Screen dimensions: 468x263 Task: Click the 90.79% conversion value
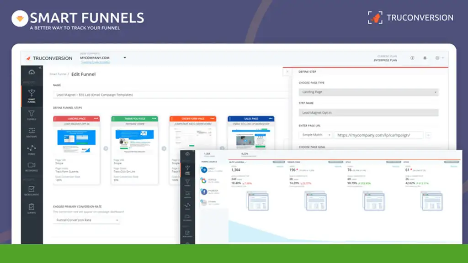tap(352, 183)
